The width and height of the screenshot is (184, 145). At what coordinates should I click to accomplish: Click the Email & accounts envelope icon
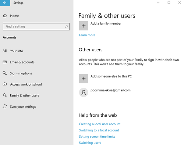tap(5, 62)
